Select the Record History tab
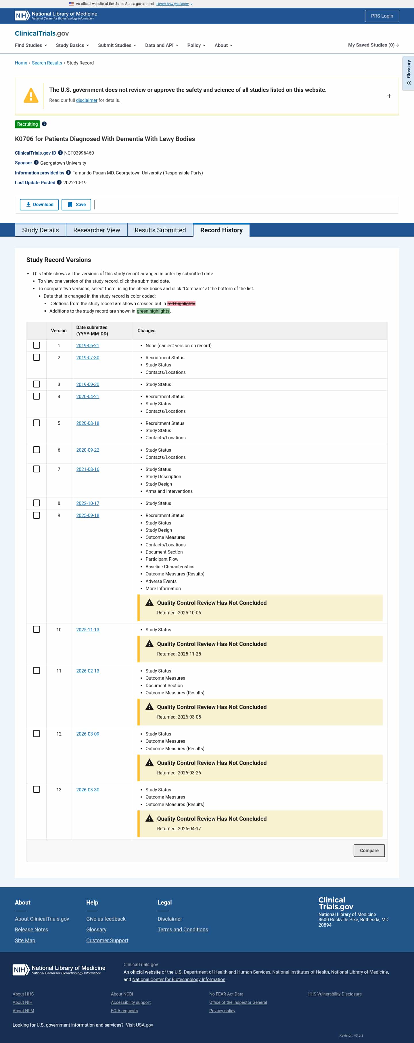The width and height of the screenshot is (414, 1043). coord(222,230)
